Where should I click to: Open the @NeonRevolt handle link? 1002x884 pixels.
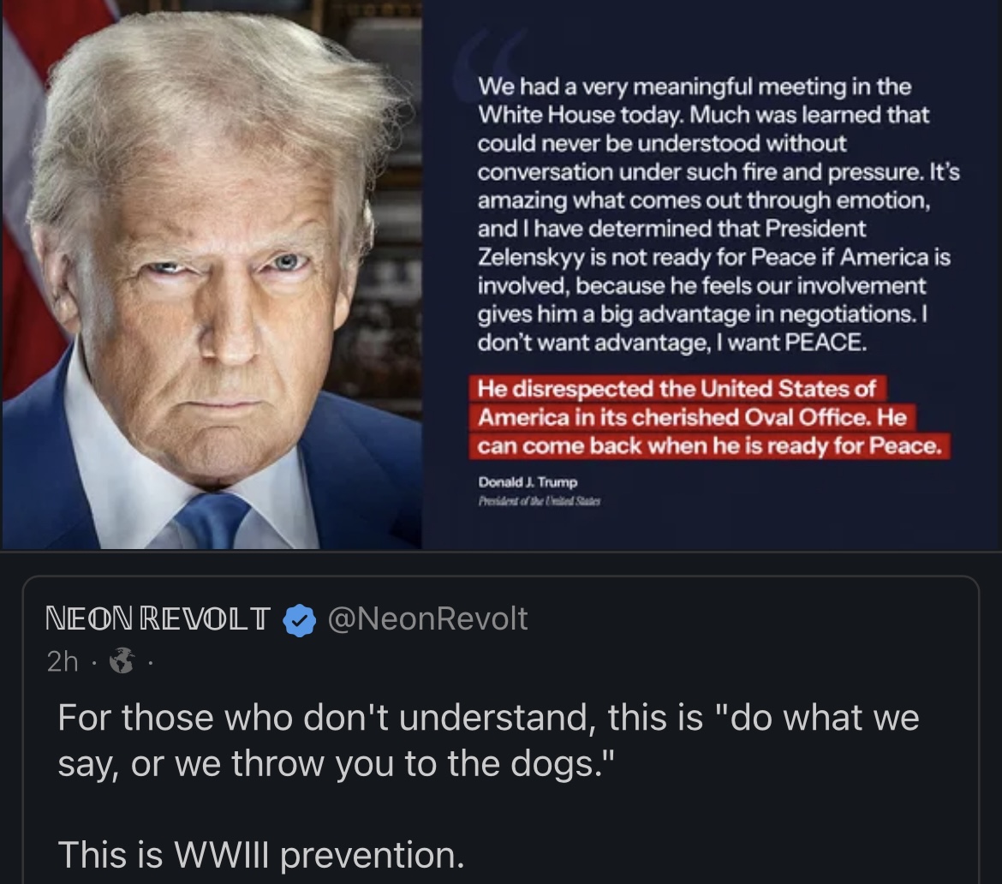click(x=427, y=618)
